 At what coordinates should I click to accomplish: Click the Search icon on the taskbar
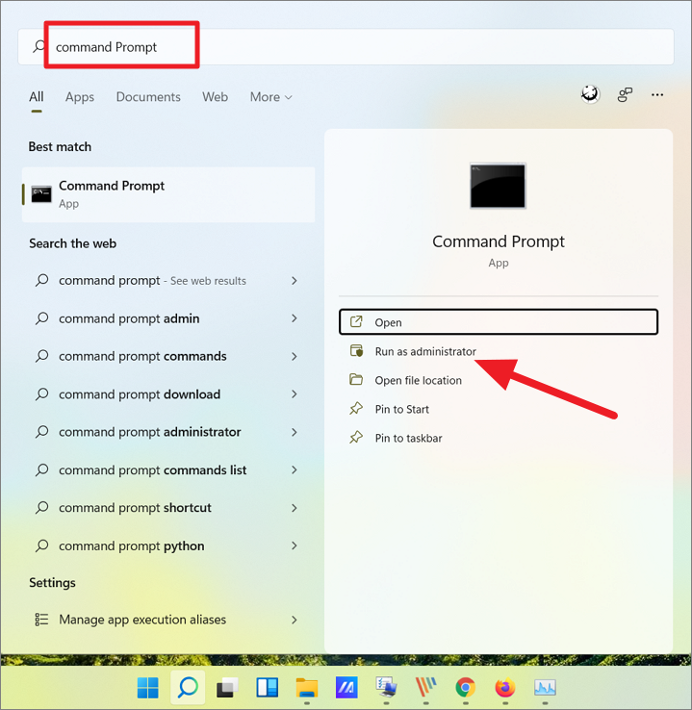click(x=188, y=688)
